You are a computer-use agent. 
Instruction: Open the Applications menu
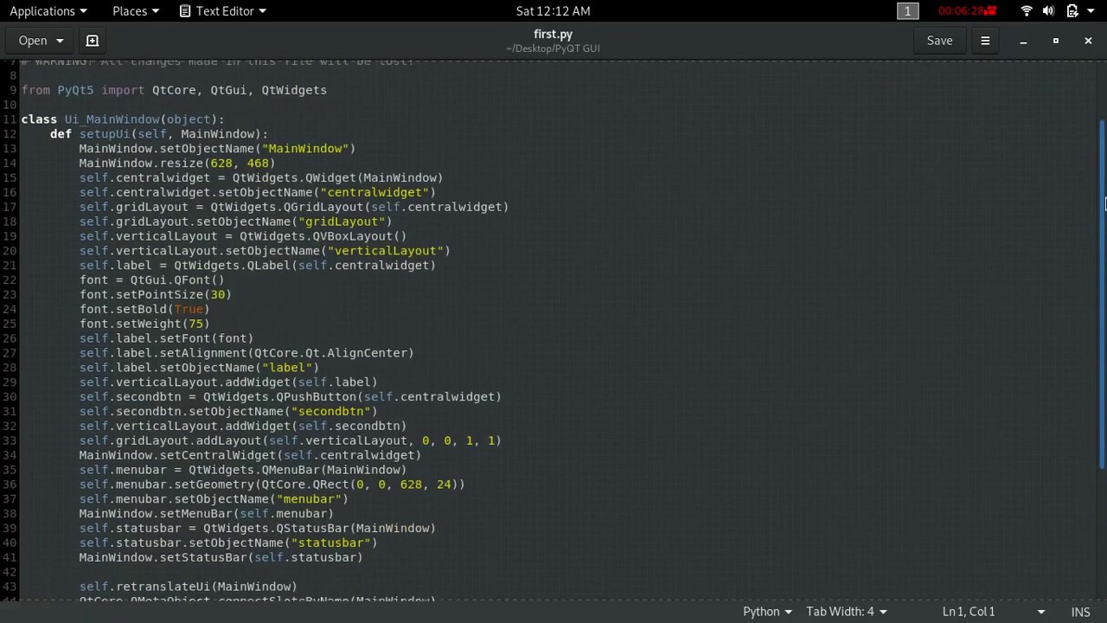[x=48, y=11]
